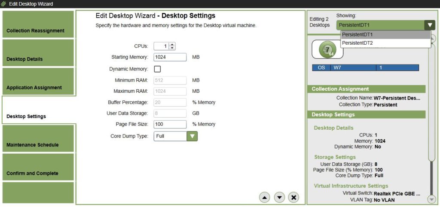Viewport: 440px width, 207px height.
Task: Click the Windows 7 64-bit desktop icon
Action: pyautogui.click(x=327, y=49)
